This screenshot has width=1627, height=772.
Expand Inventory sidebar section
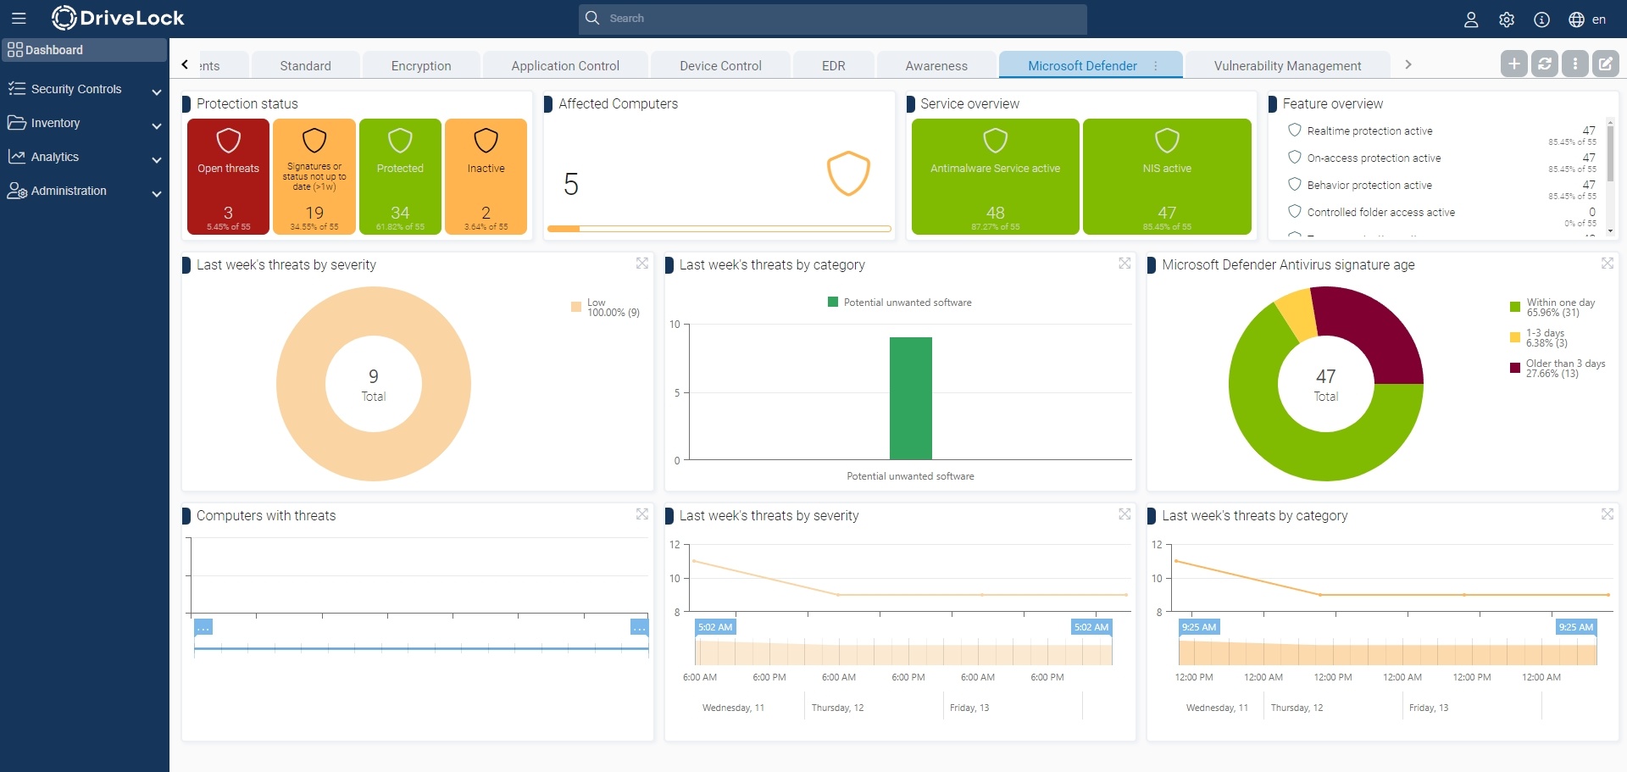84,123
